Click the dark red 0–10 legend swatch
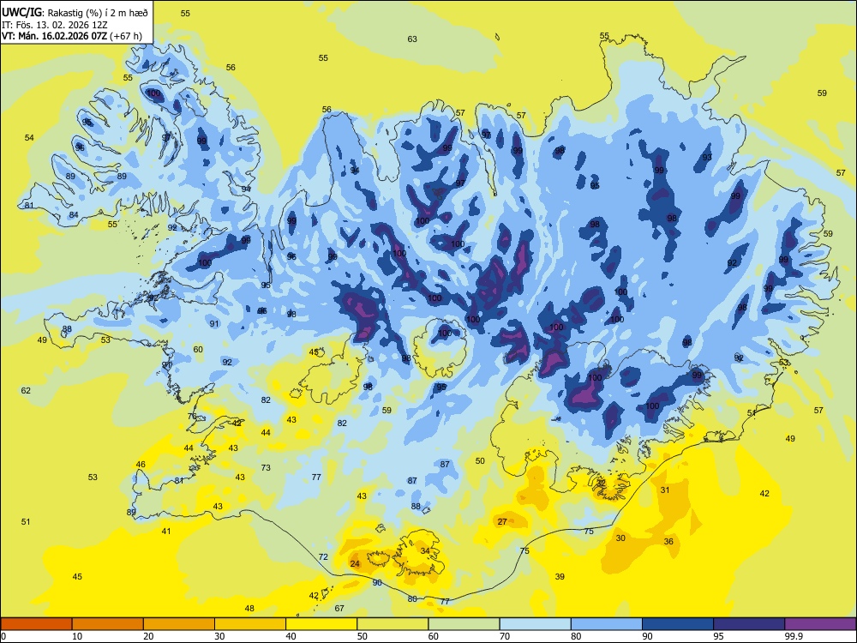 (36, 624)
